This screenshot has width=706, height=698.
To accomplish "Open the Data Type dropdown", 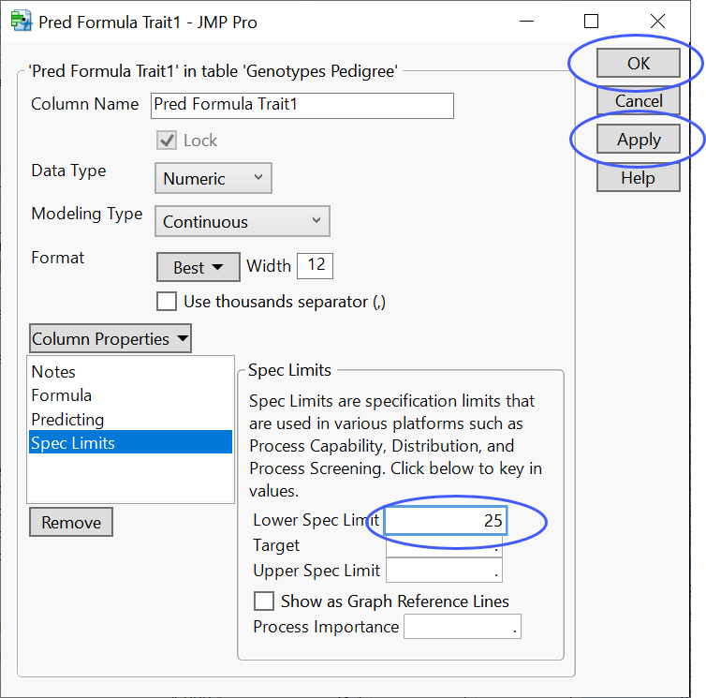I will tap(213, 178).
